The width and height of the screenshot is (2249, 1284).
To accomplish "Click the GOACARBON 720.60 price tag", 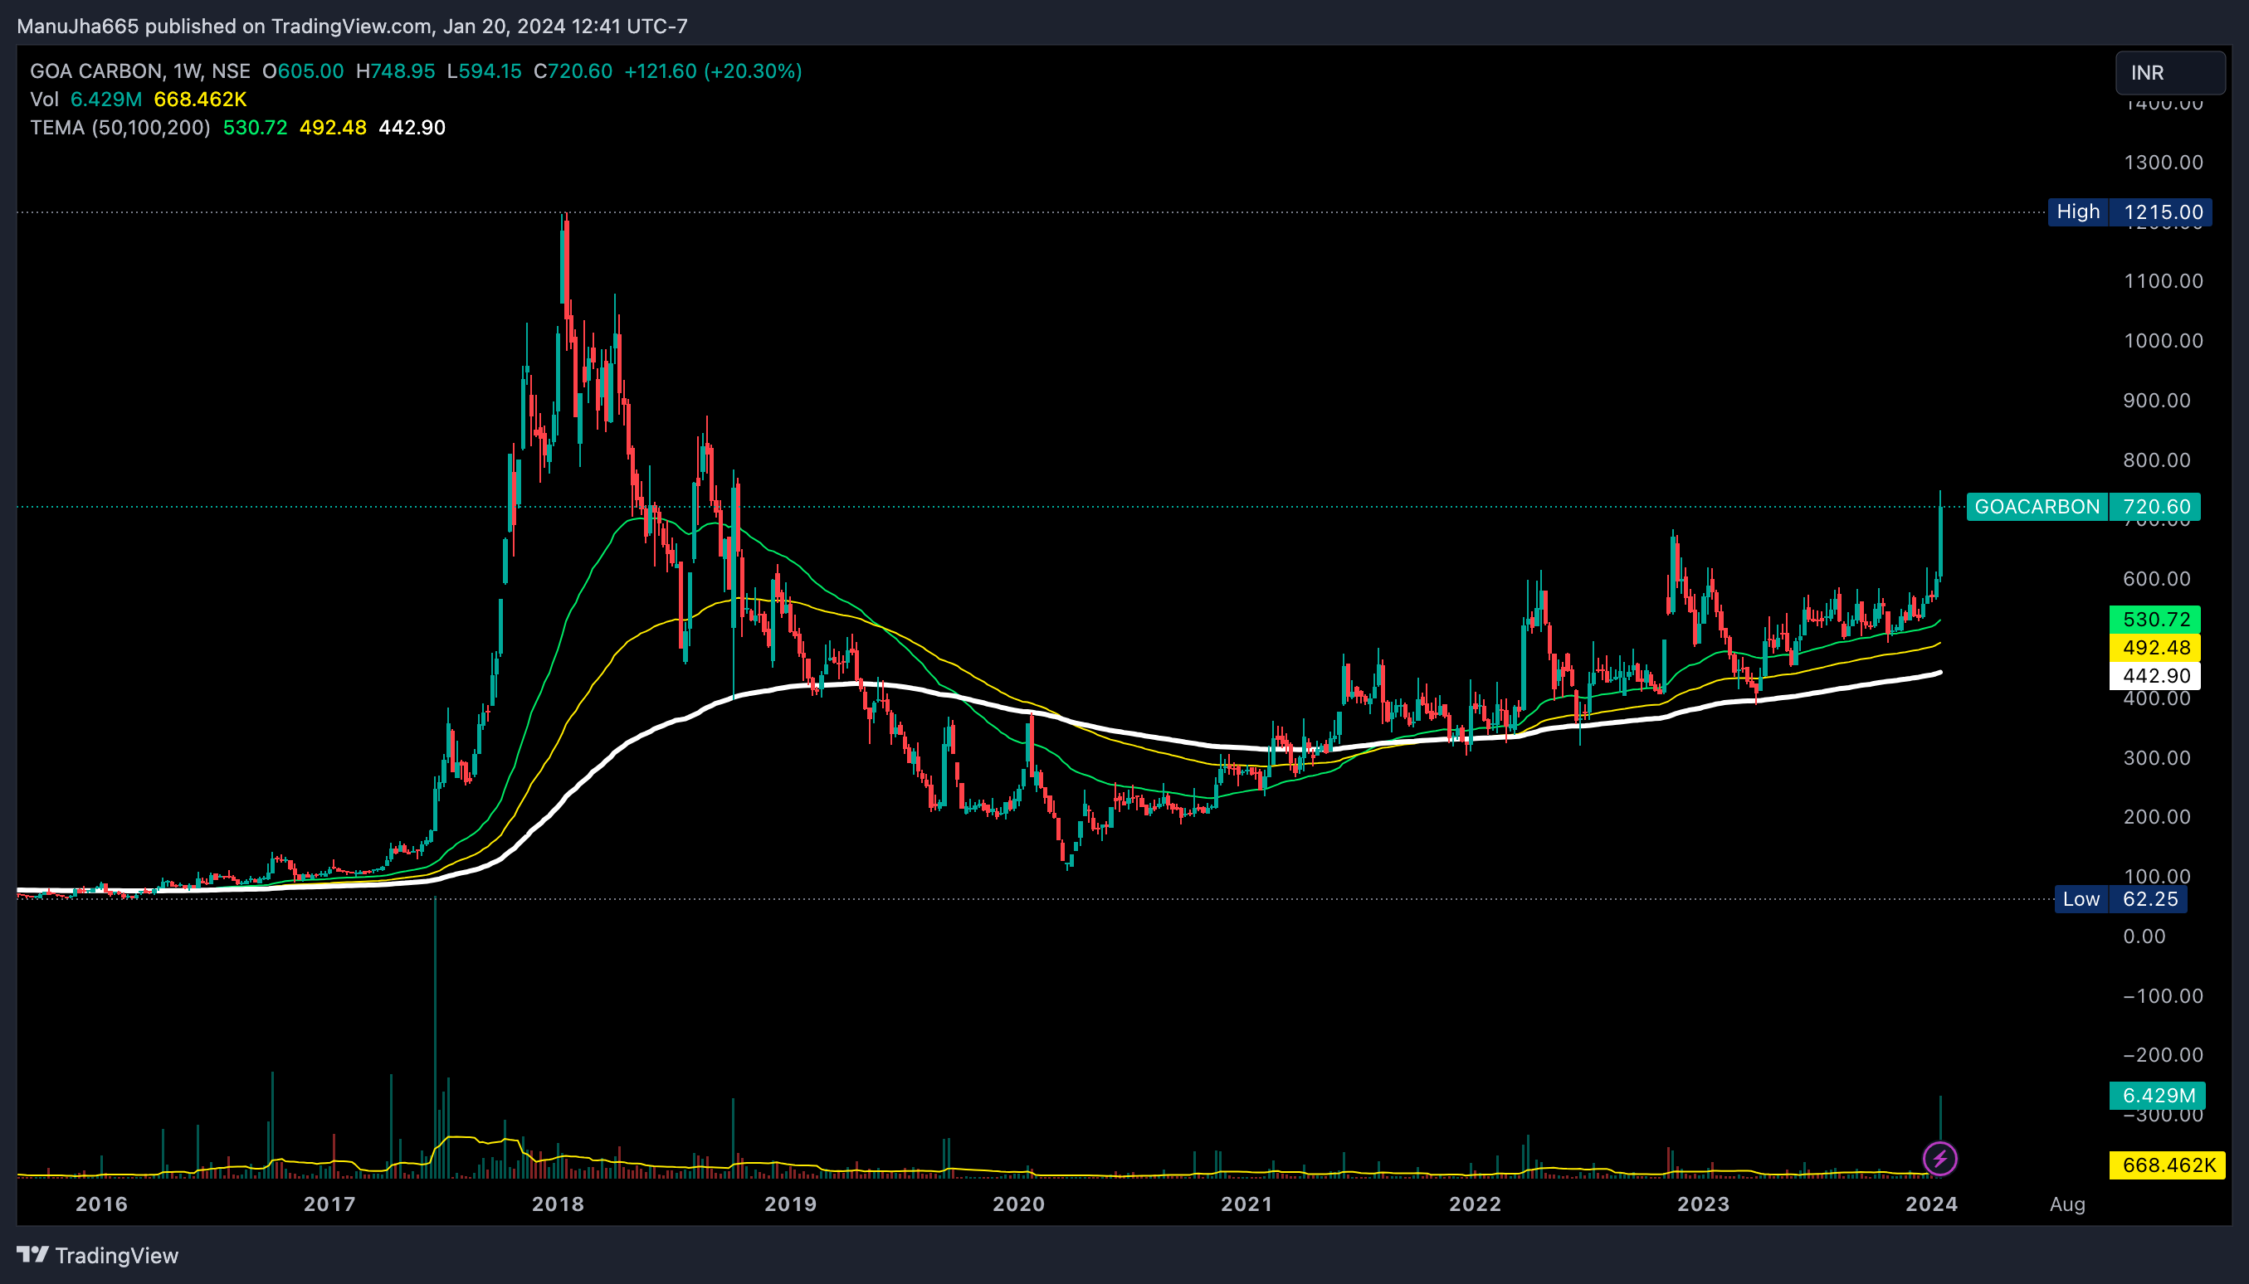I will (x=2083, y=507).
